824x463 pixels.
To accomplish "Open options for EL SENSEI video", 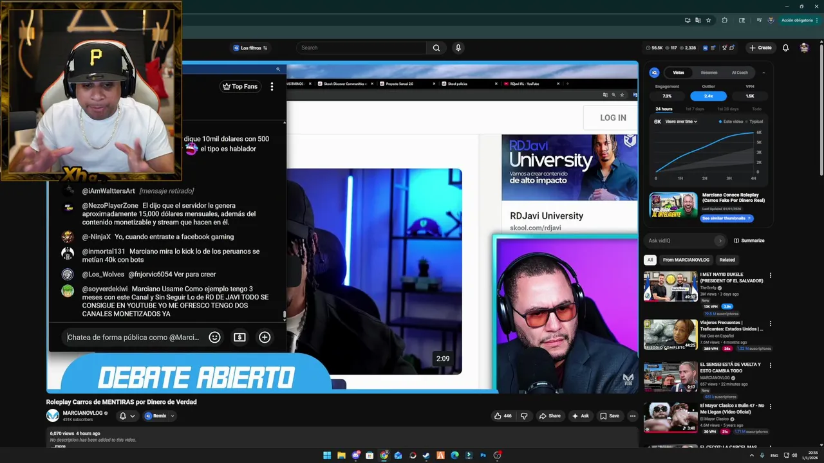I will click(771, 365).
